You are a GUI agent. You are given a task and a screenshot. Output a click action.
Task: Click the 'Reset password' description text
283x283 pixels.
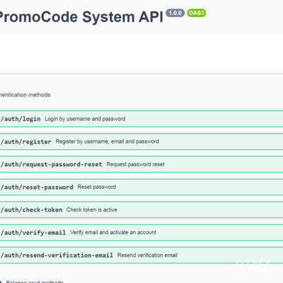click(97, 187)
